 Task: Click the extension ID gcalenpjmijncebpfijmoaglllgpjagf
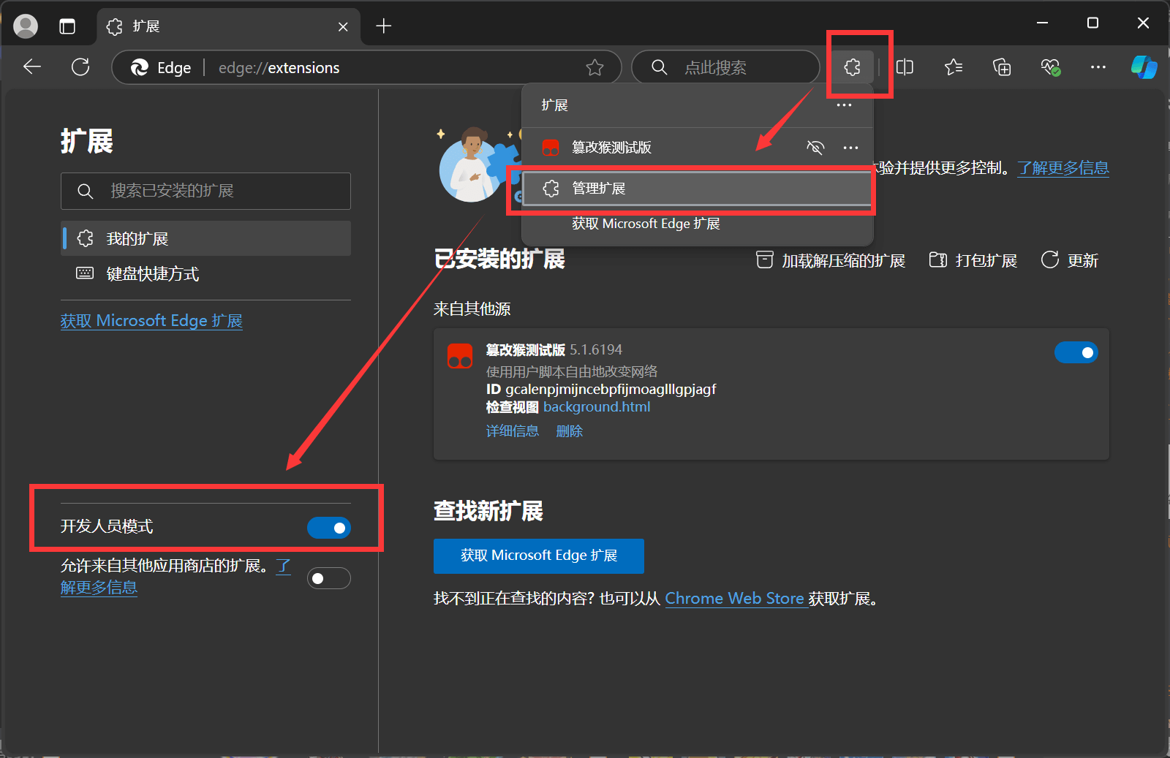click(611, 390)
